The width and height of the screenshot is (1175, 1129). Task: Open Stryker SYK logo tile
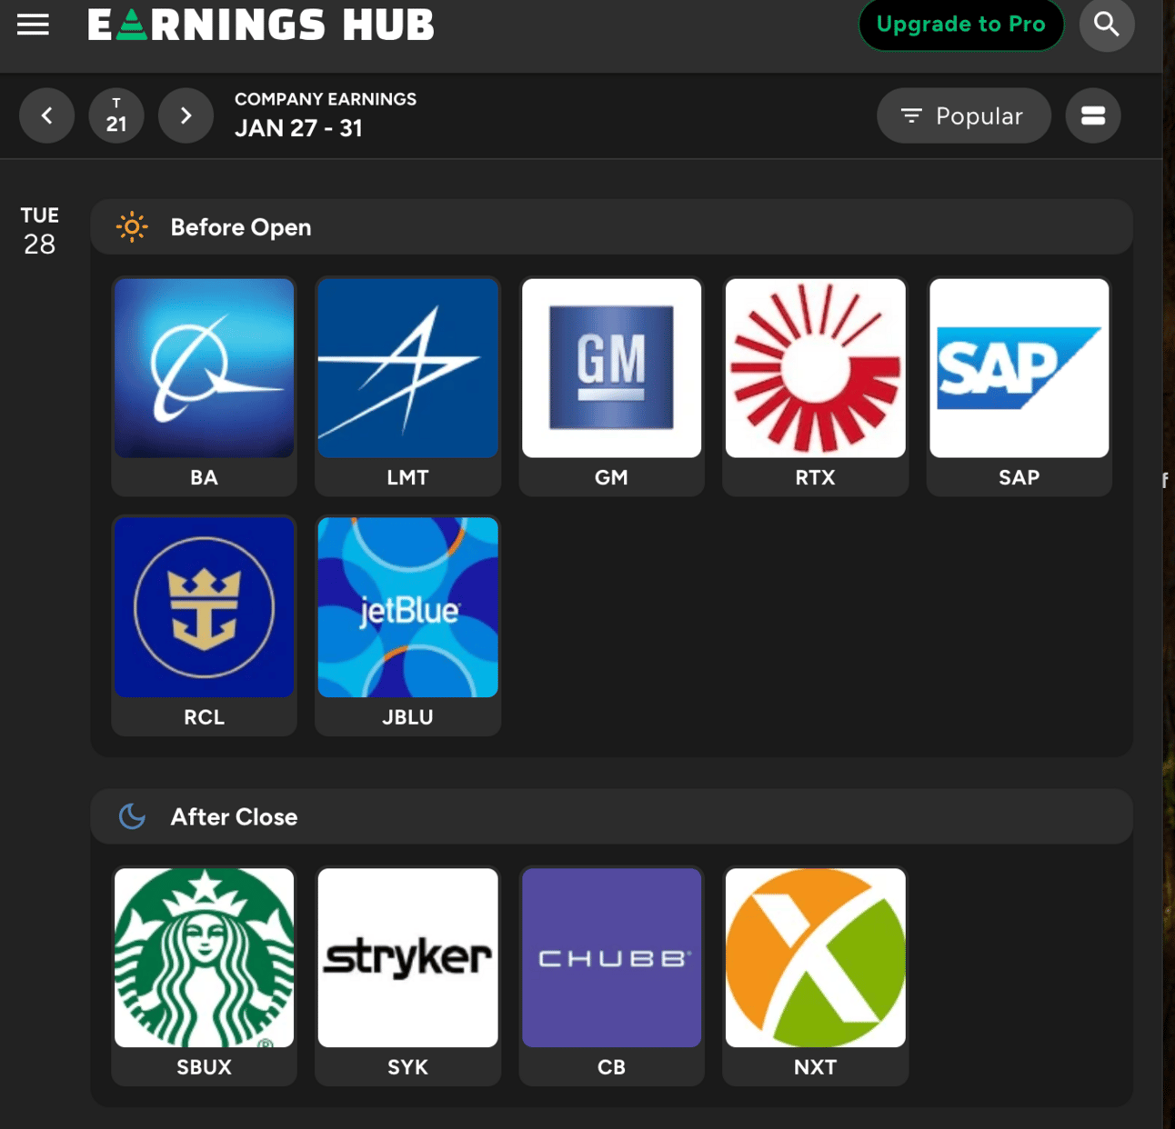pos(407,958)
